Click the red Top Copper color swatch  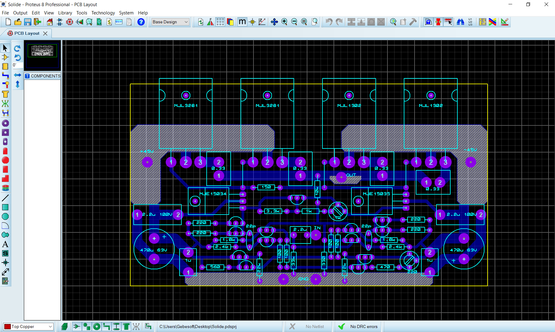[8, 326]
